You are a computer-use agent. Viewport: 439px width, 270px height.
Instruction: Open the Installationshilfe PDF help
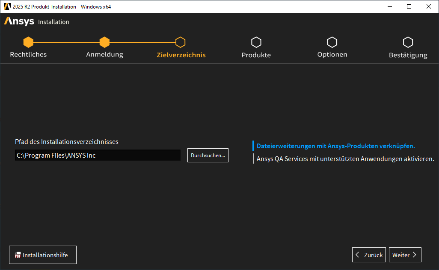pos(42,255)
